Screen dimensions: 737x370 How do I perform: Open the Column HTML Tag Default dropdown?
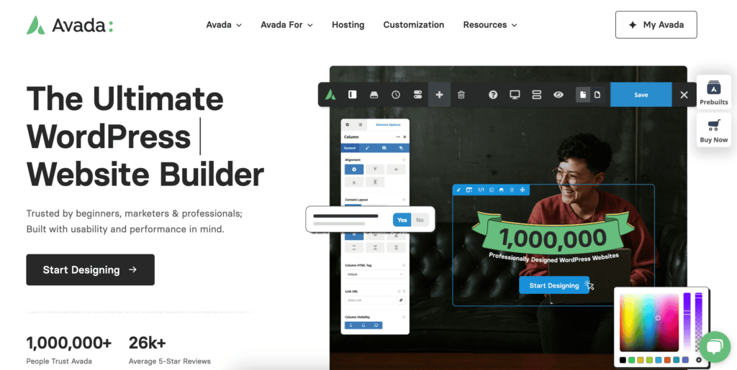[x=375, y=274]
